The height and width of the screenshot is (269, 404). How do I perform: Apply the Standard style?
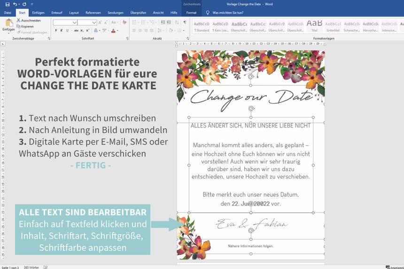(202, 26)
